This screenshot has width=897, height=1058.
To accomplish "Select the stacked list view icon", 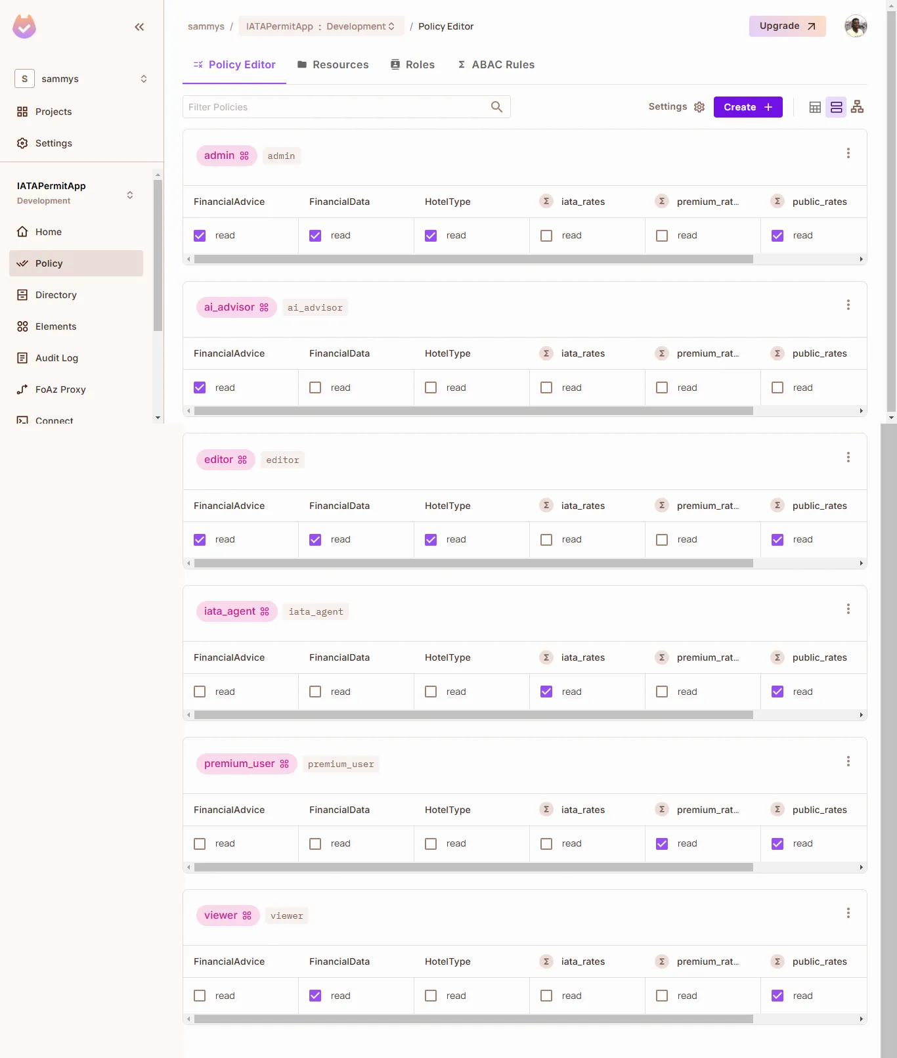I will tap(836, 107).
